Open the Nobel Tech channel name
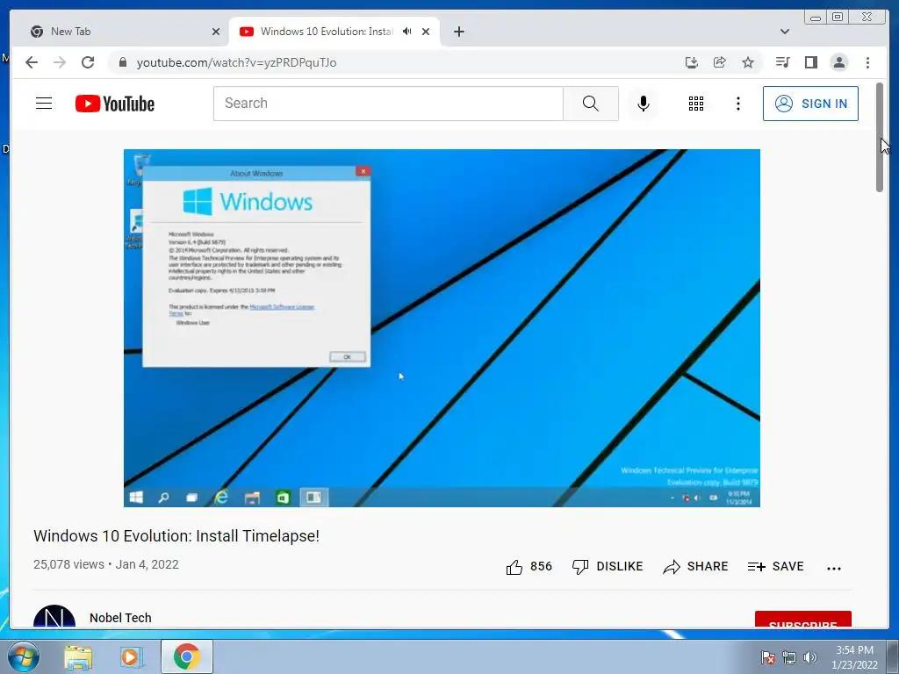899x674 pixels. [120, 618]
